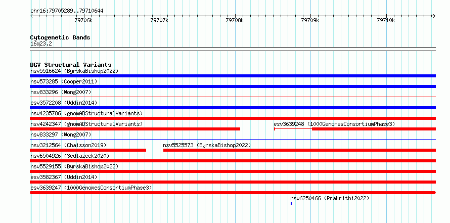This screenshot has width=450, height=223.
Task: Click the nsv573285 (Cooper2011) variant label
Action: [x=64, y=81]
